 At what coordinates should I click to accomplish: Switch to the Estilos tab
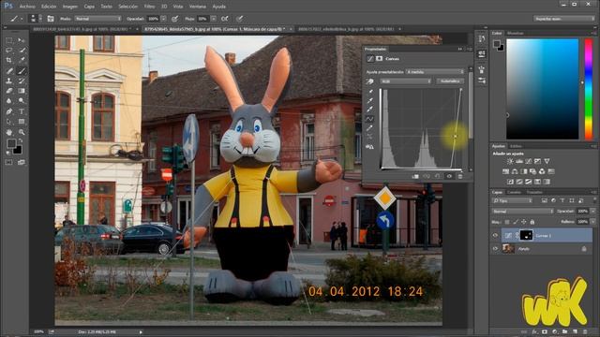(516, 146)
